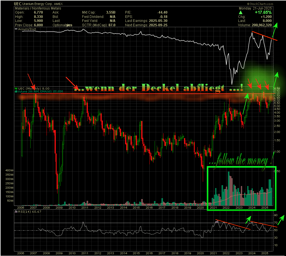This screenshot has height=256, width=286.
Task: Click the RSI 90 level axis label
Action: [x=276, y=215]
